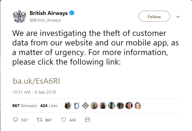The image size is (192, 131).
Task: Open the Darth Vader figure avatar
Action: pos(103,106)
